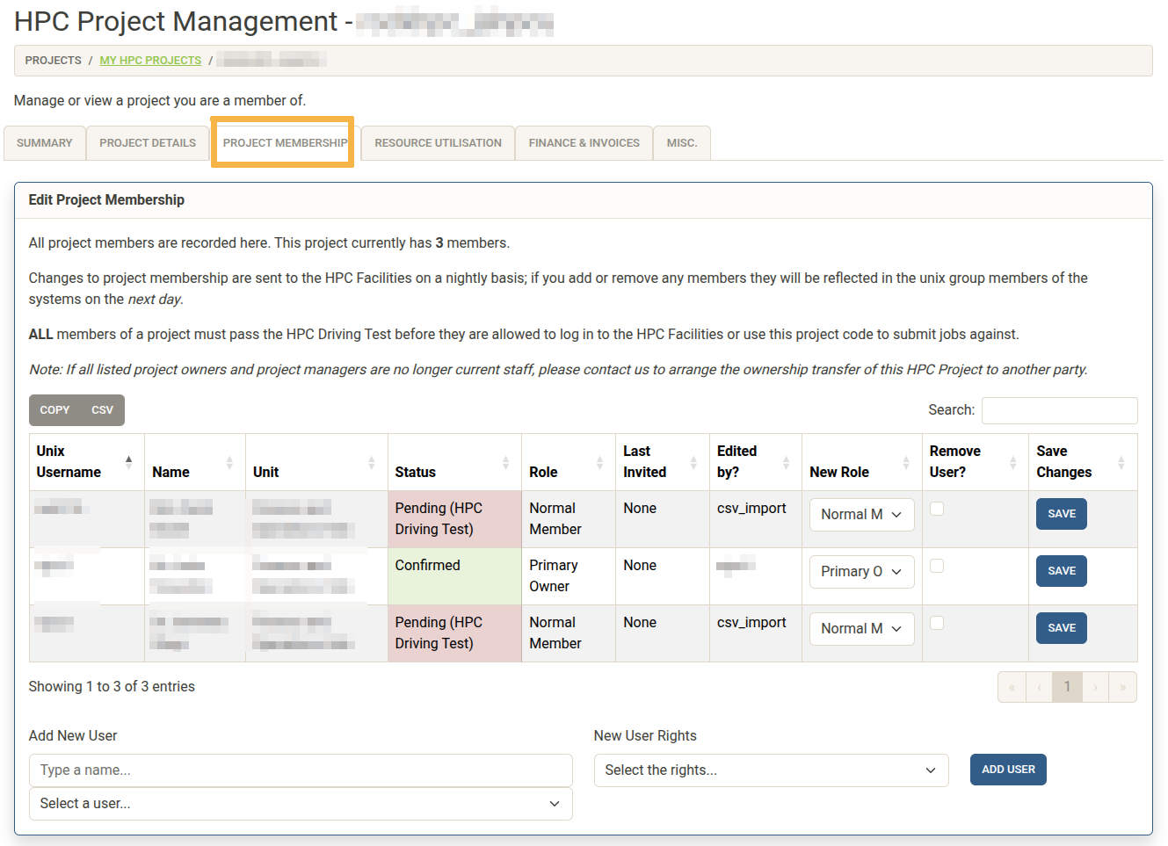
Task: Sort table by Name column arrow
Action: 229,462
